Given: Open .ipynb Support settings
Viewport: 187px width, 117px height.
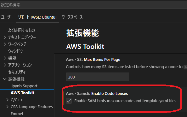Looking at the screenshot, I should tap(24, 86).
